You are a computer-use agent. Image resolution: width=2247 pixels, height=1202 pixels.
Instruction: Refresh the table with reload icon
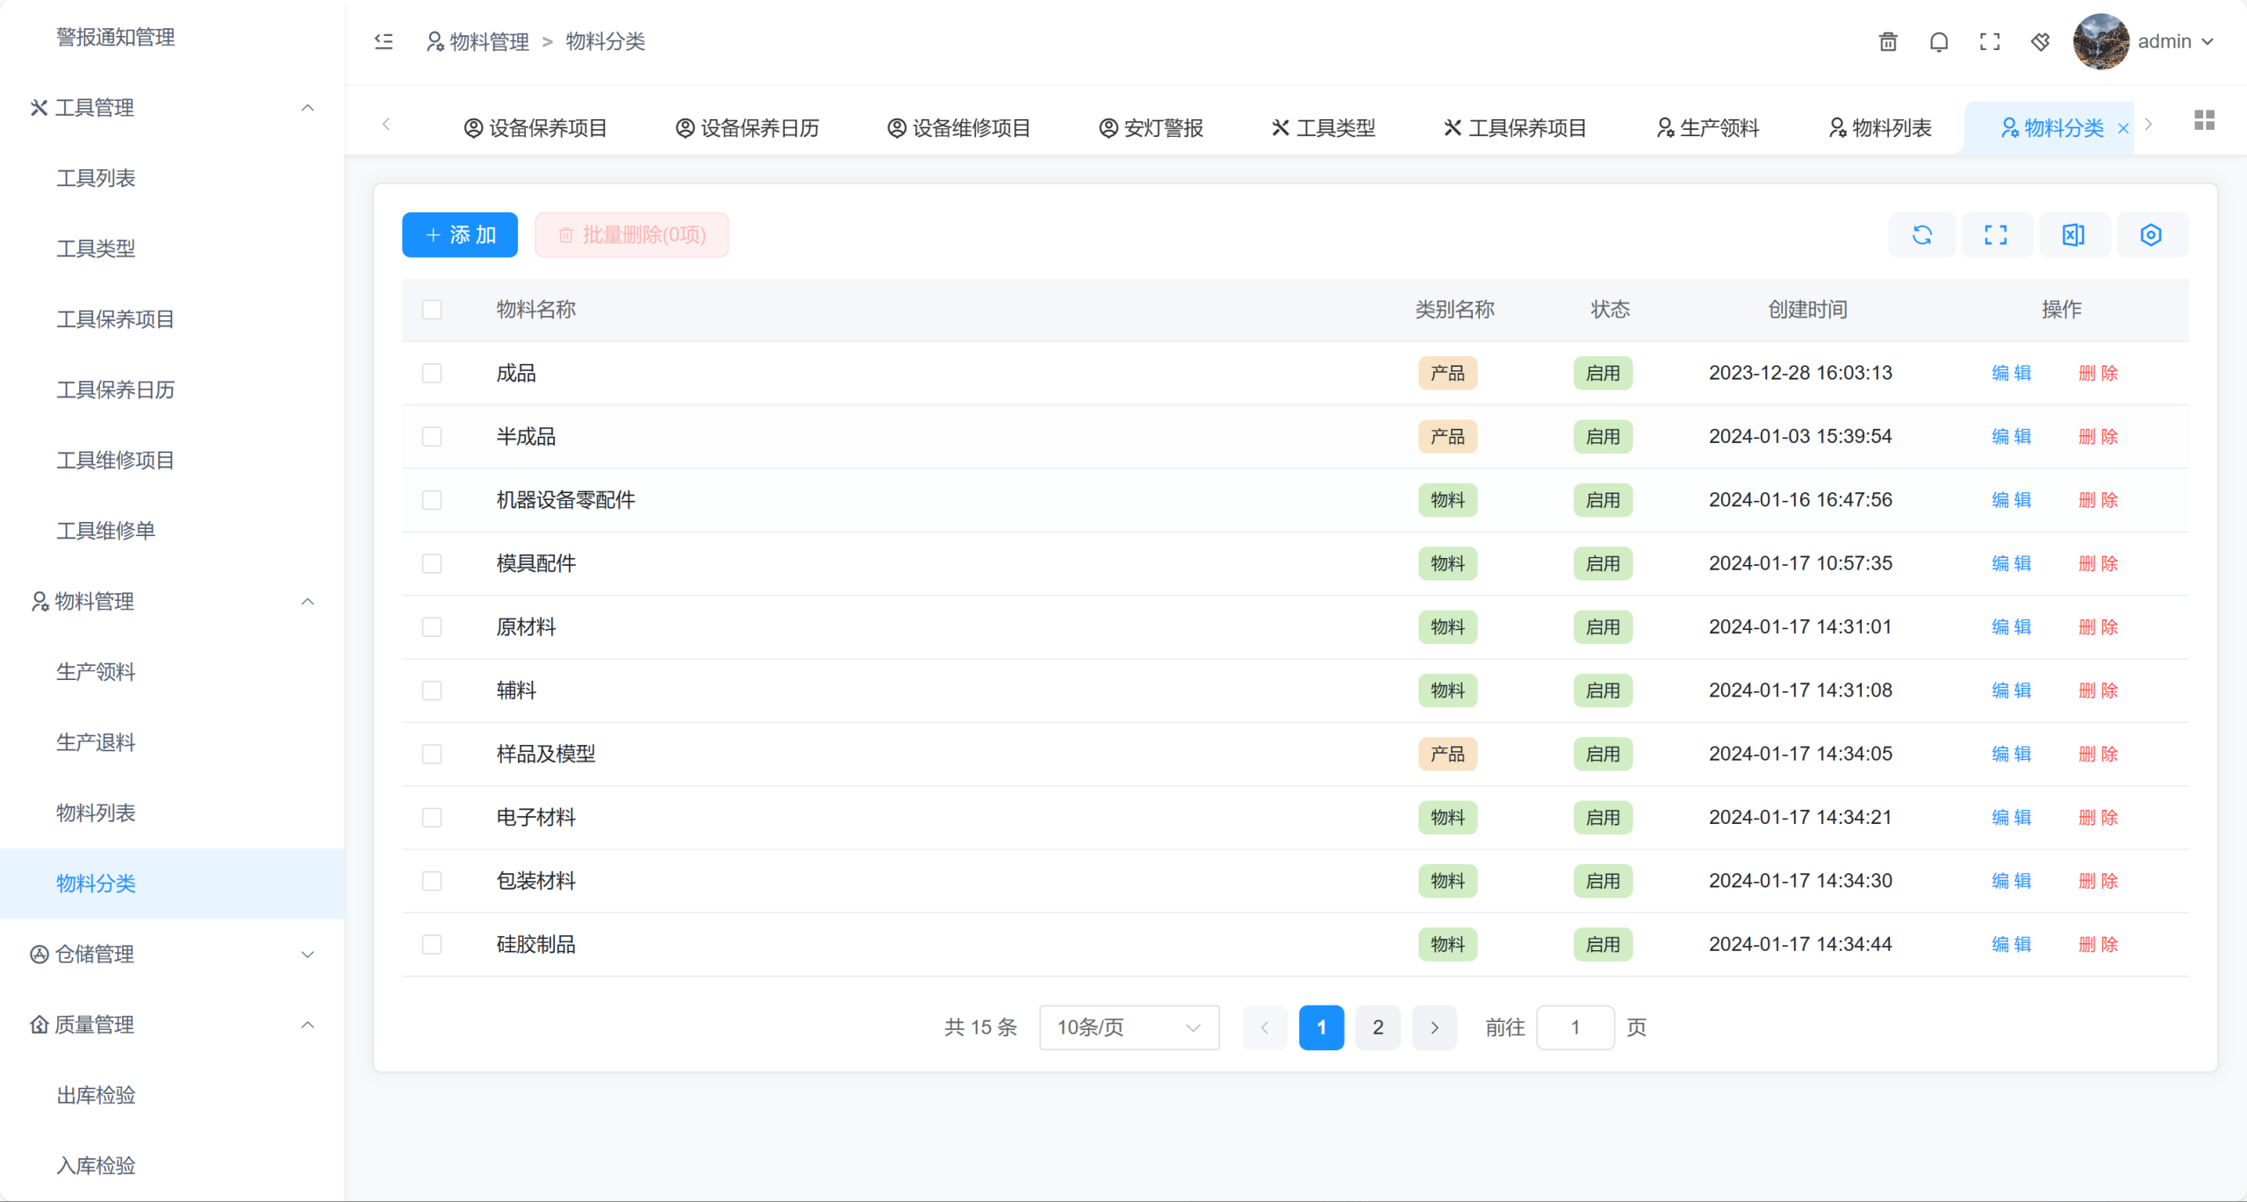(x=1922, y=235)
